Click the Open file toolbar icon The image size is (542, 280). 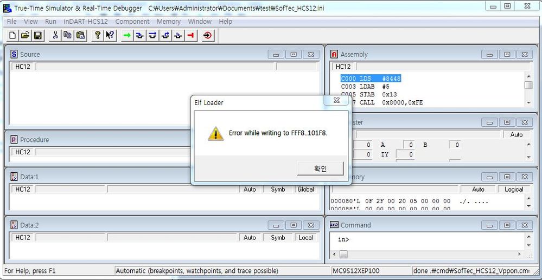25,35
